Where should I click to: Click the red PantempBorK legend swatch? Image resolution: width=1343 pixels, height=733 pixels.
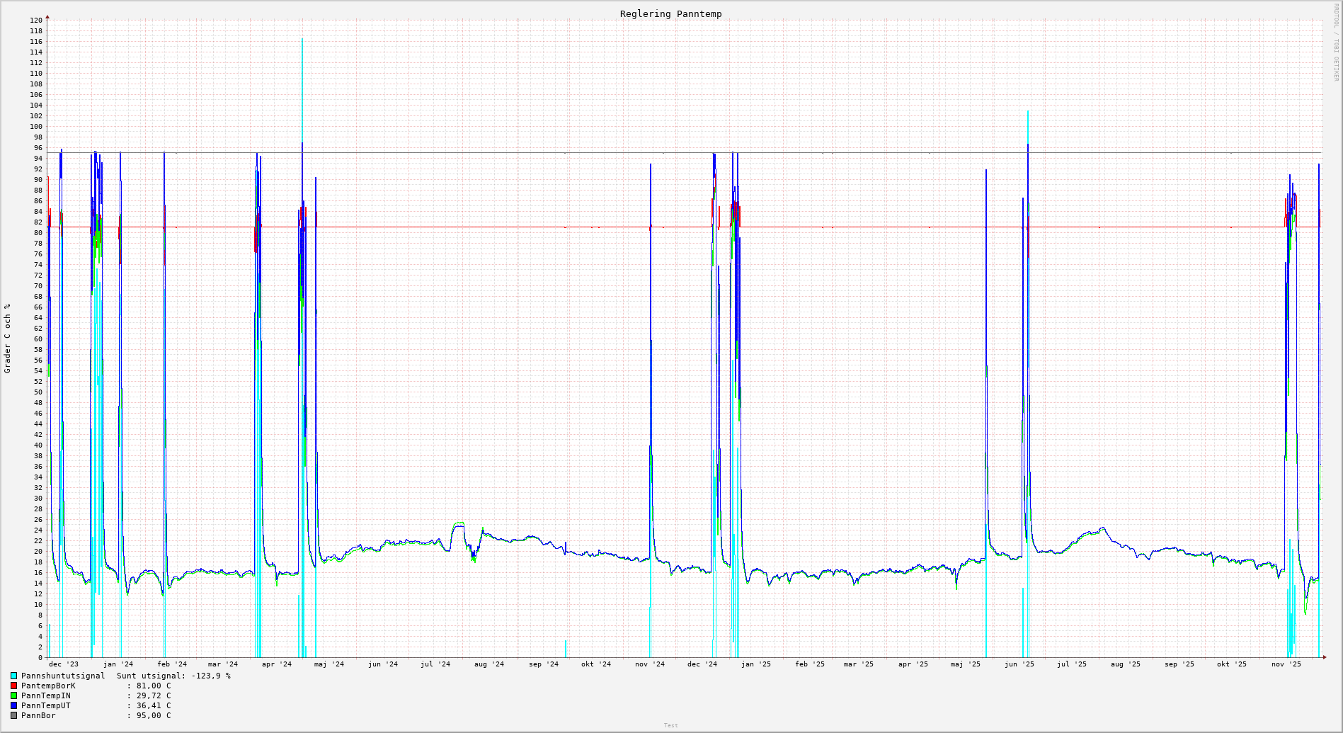(13, 686)
